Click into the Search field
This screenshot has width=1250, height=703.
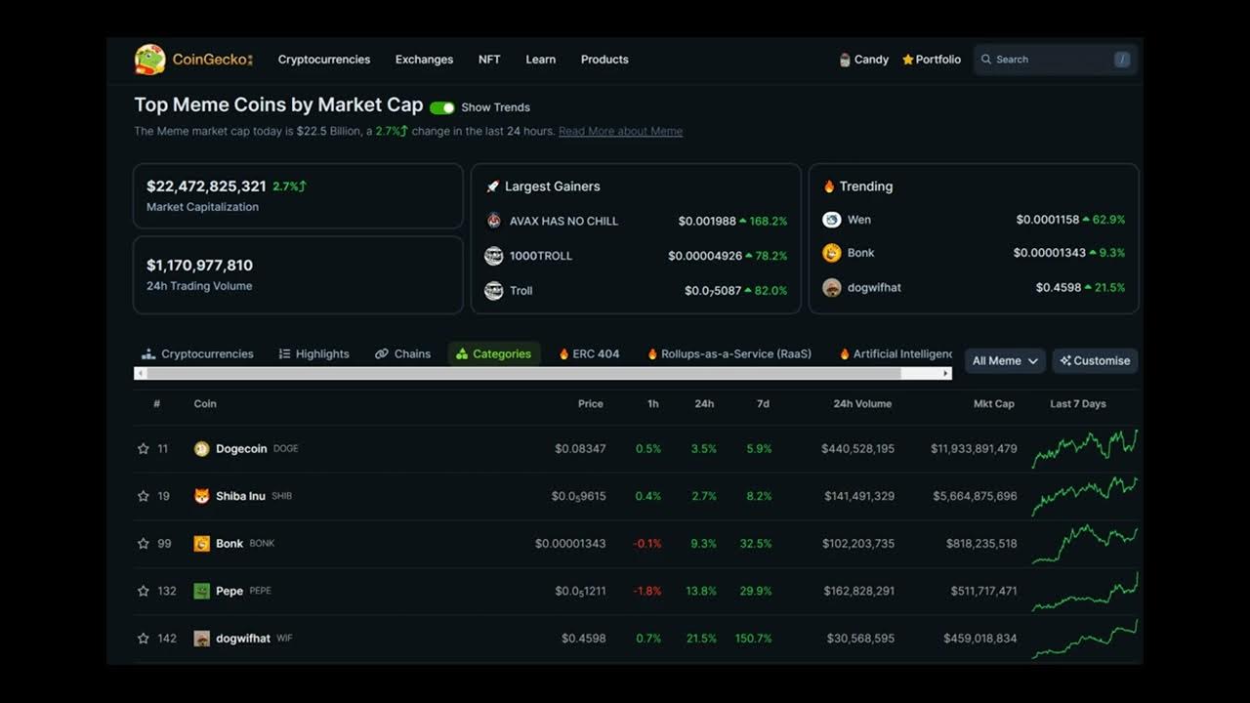(x=1055, y=60)
